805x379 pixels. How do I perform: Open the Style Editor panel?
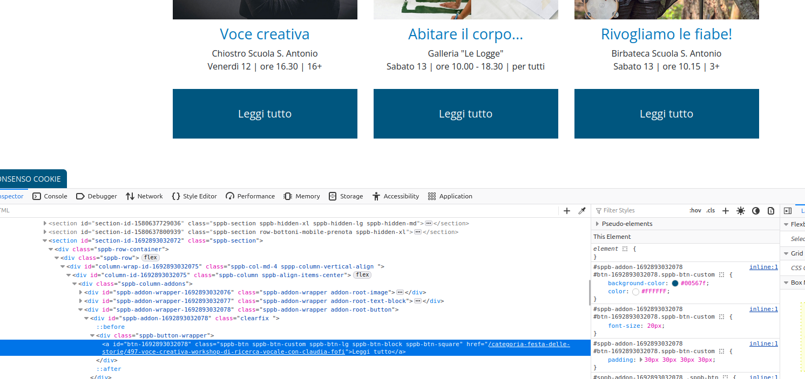click(x=194, y=196)
